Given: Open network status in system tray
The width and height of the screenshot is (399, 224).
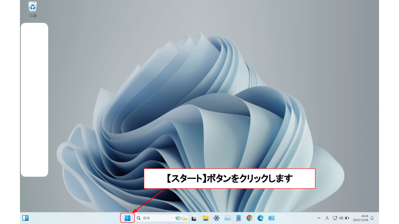Looking at the screenshot, I should pos(335,218).
